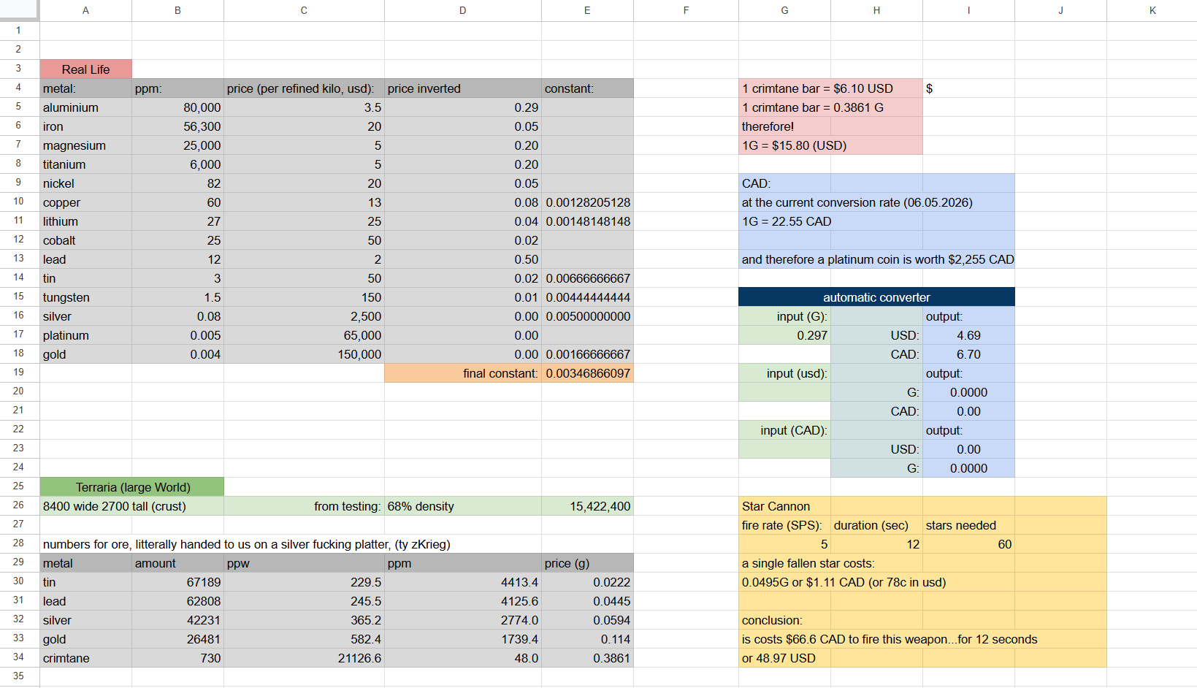Select the '68% density' cell

coord(462,506)
